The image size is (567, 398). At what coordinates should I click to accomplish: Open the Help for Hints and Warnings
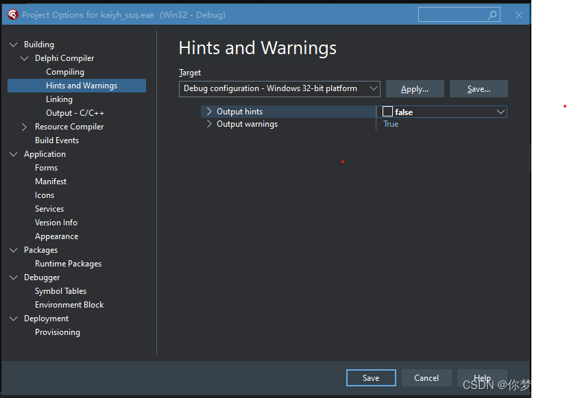pos(482,377)
